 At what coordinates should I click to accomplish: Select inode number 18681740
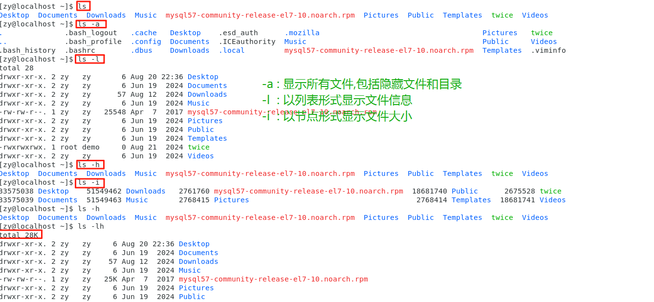pyautogui.click(x=430, y=191)
